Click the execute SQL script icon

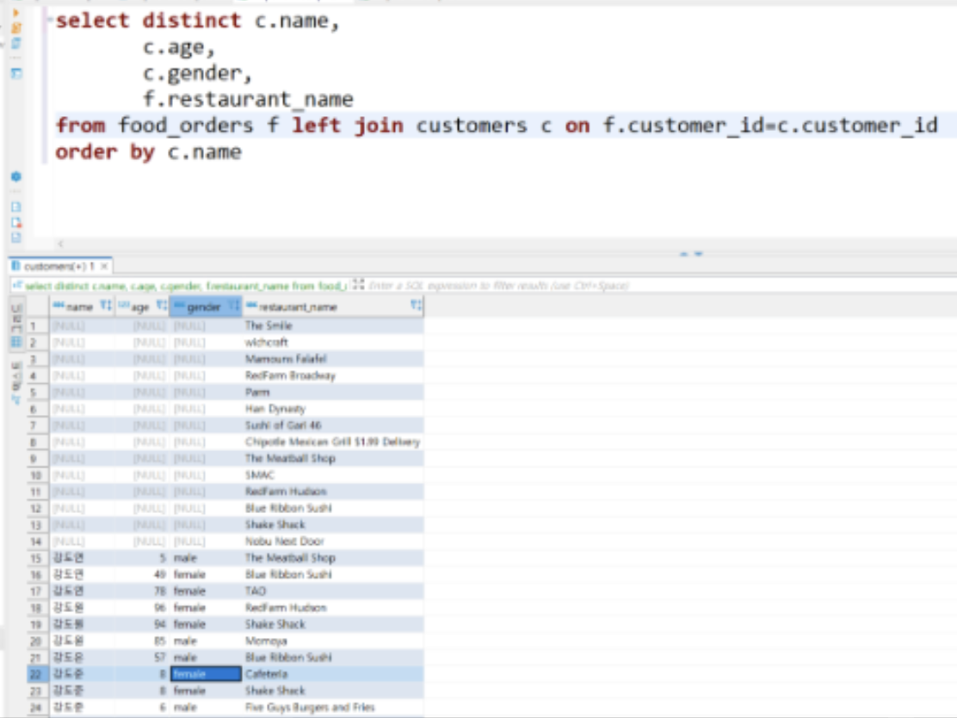(15, 28)
